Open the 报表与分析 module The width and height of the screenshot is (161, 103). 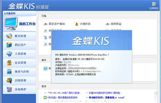click(x=19, y=72)
